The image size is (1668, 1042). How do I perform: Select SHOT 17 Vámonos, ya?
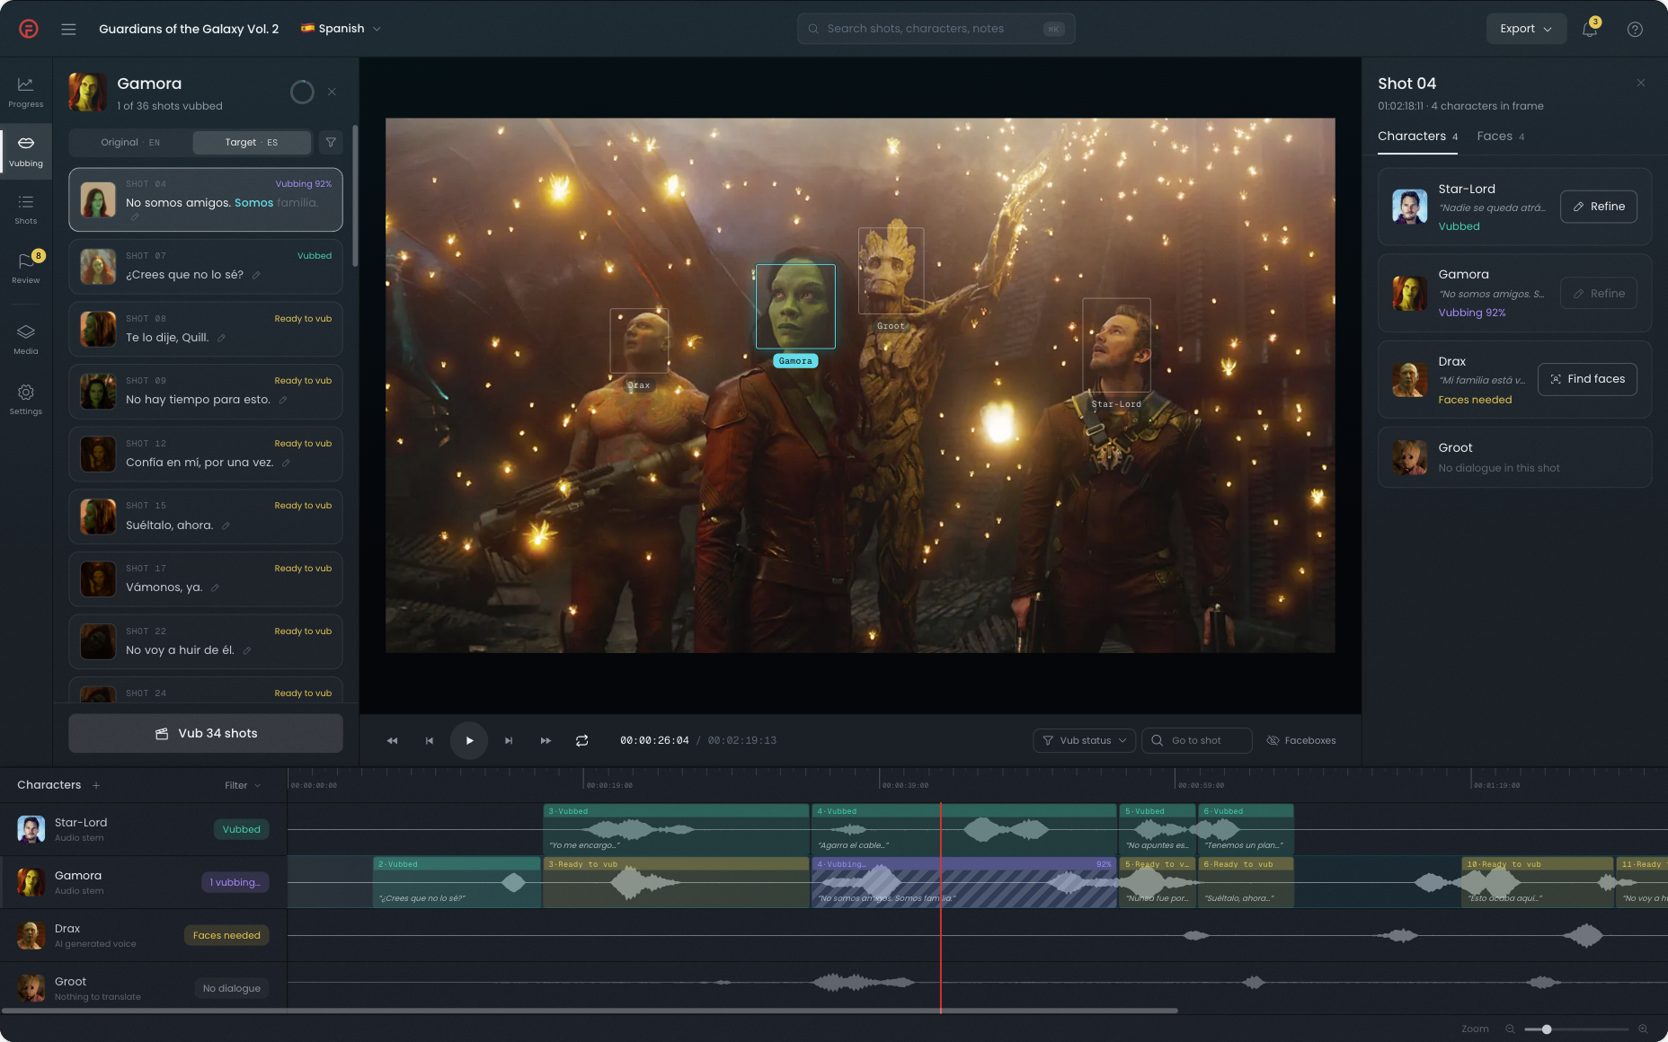[206, 578]
